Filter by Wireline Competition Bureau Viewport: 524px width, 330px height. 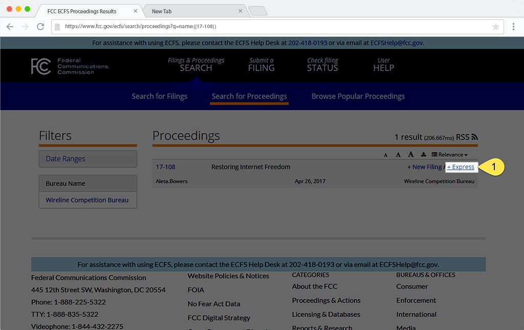[87, 200]
